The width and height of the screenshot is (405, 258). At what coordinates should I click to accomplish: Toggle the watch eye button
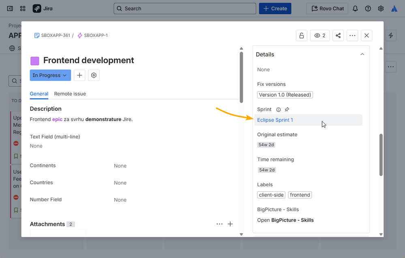(x=320, y=36)
